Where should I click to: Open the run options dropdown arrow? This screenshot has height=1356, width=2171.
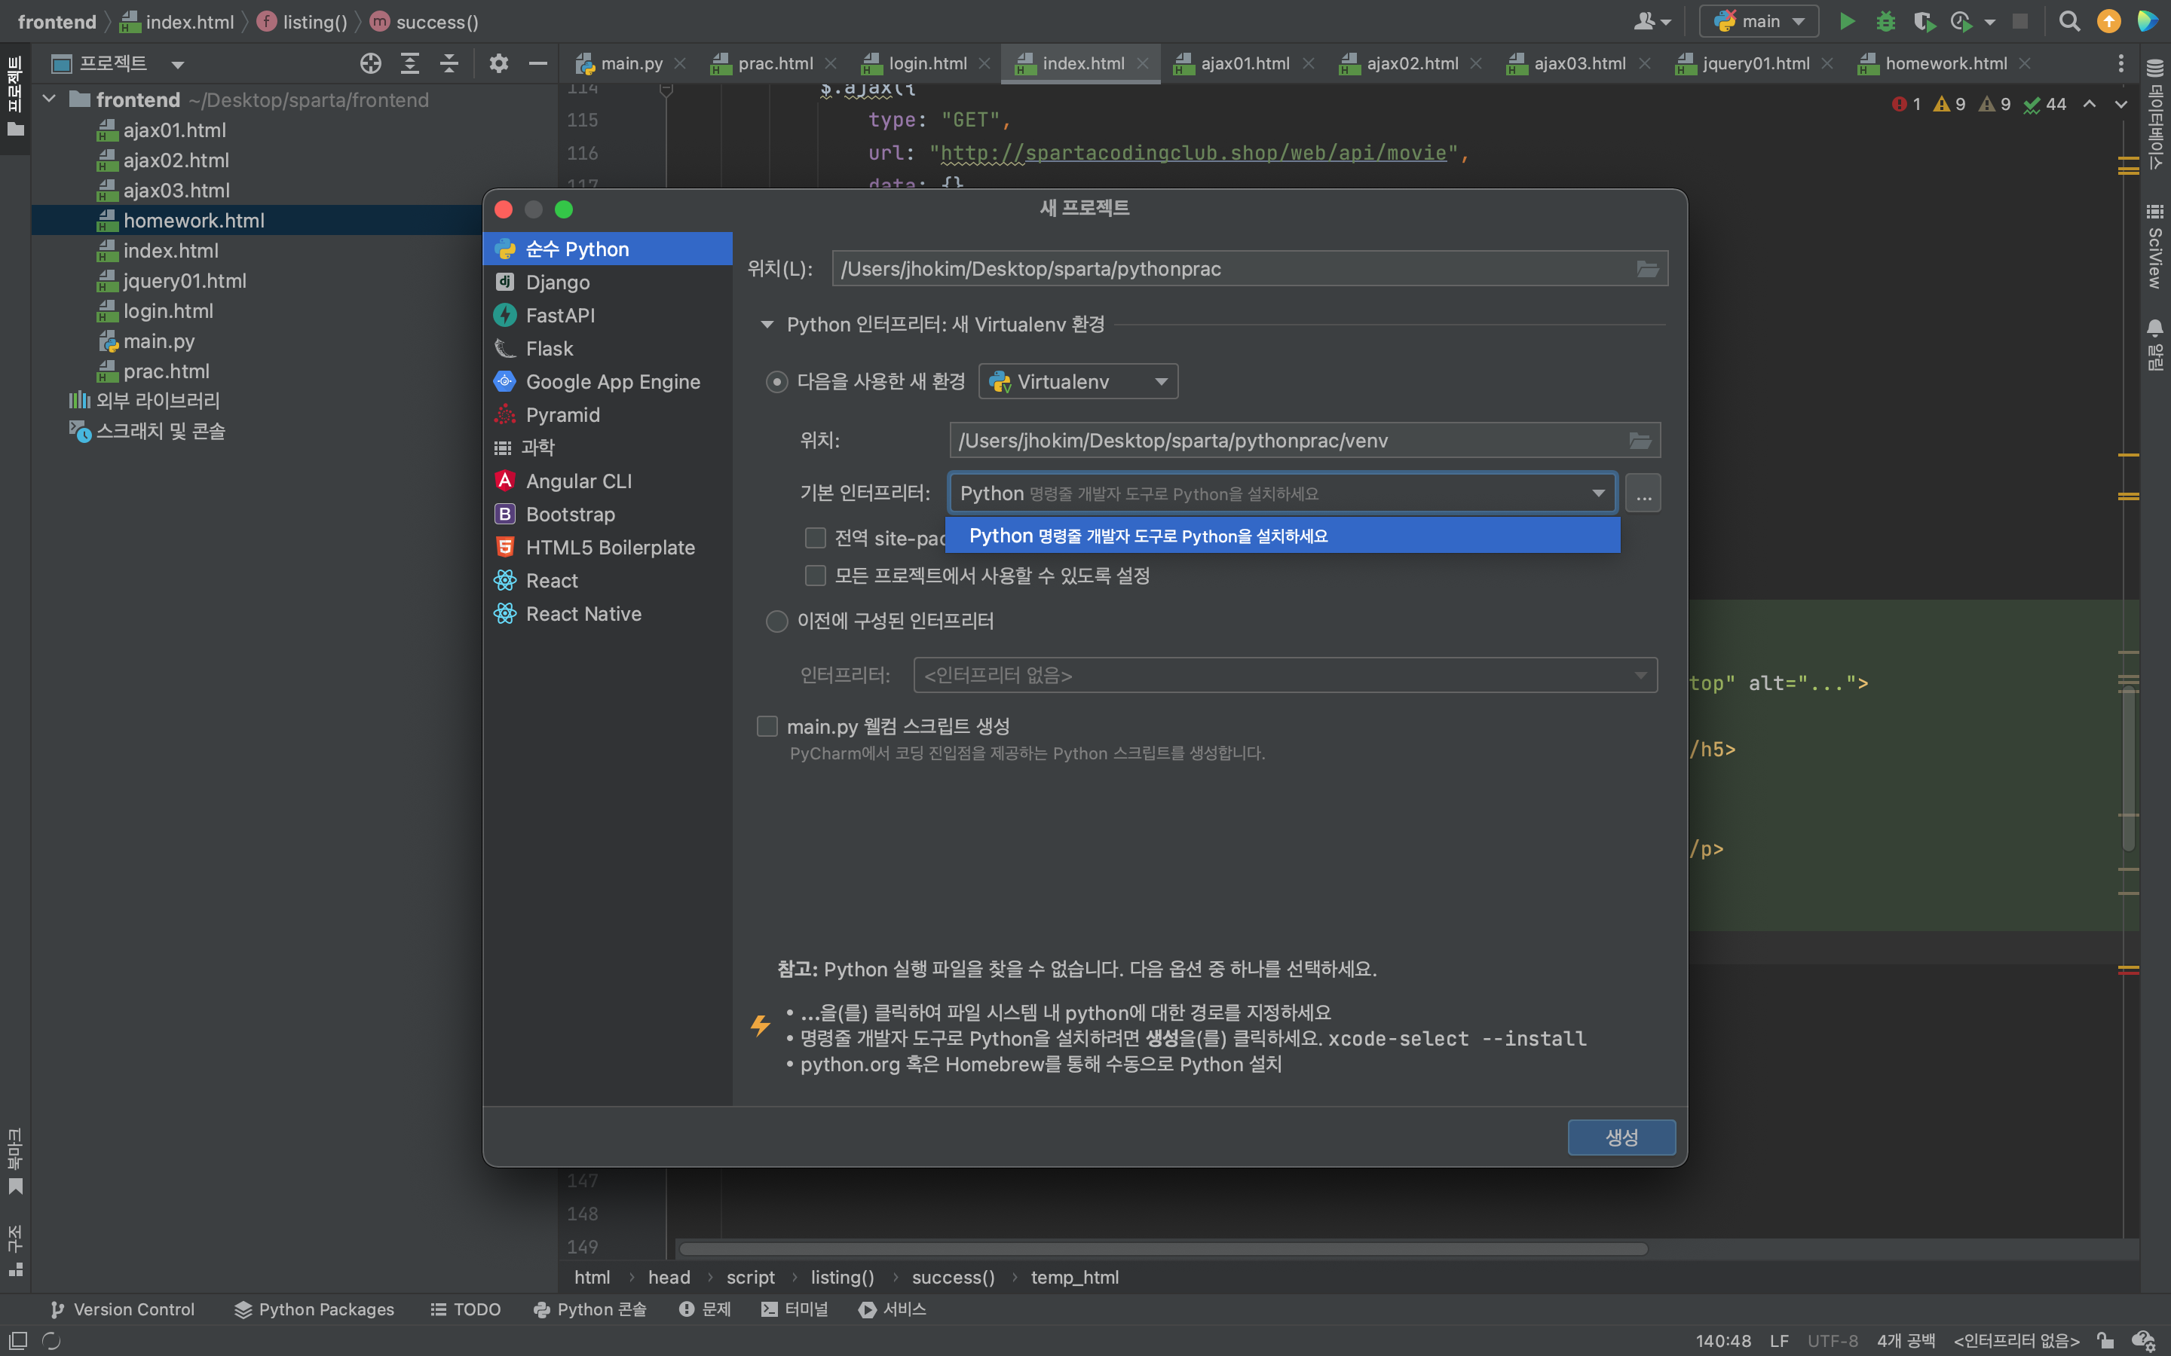click(x=1990, y=22)
